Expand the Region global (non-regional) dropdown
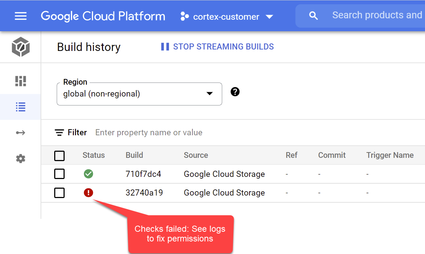This screenshot has height=254, width=425. click(139, 94)
